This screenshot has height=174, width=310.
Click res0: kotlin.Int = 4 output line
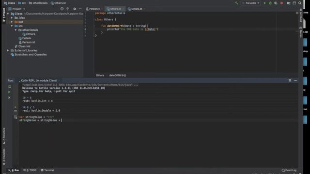coord(38,101)
